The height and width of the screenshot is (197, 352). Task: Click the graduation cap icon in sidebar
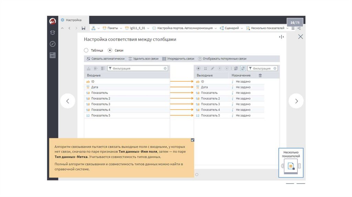(x=53, y=33)
